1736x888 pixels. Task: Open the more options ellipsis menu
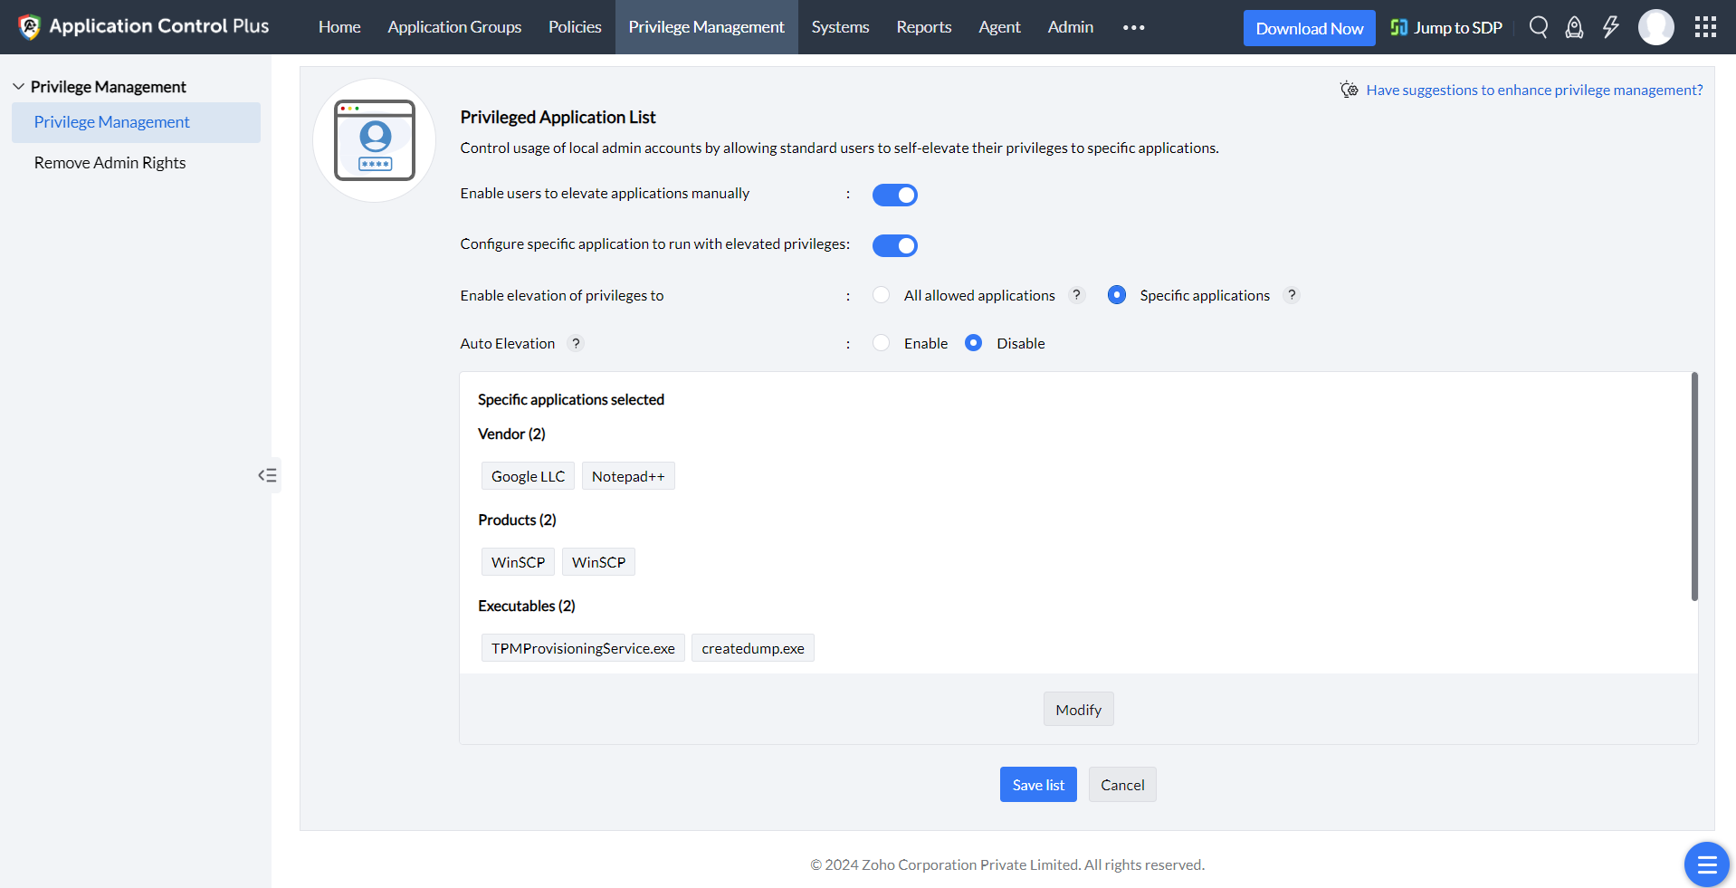(x=1133, y=27)
